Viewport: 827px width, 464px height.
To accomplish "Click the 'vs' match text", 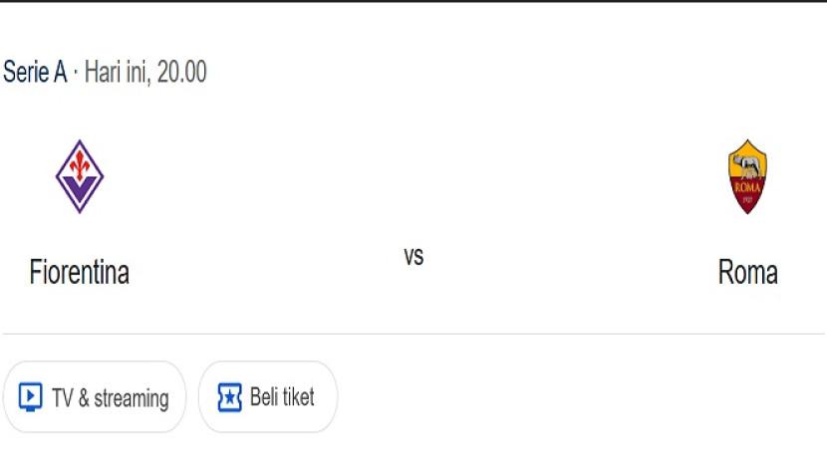I will [x=413, y=256].
